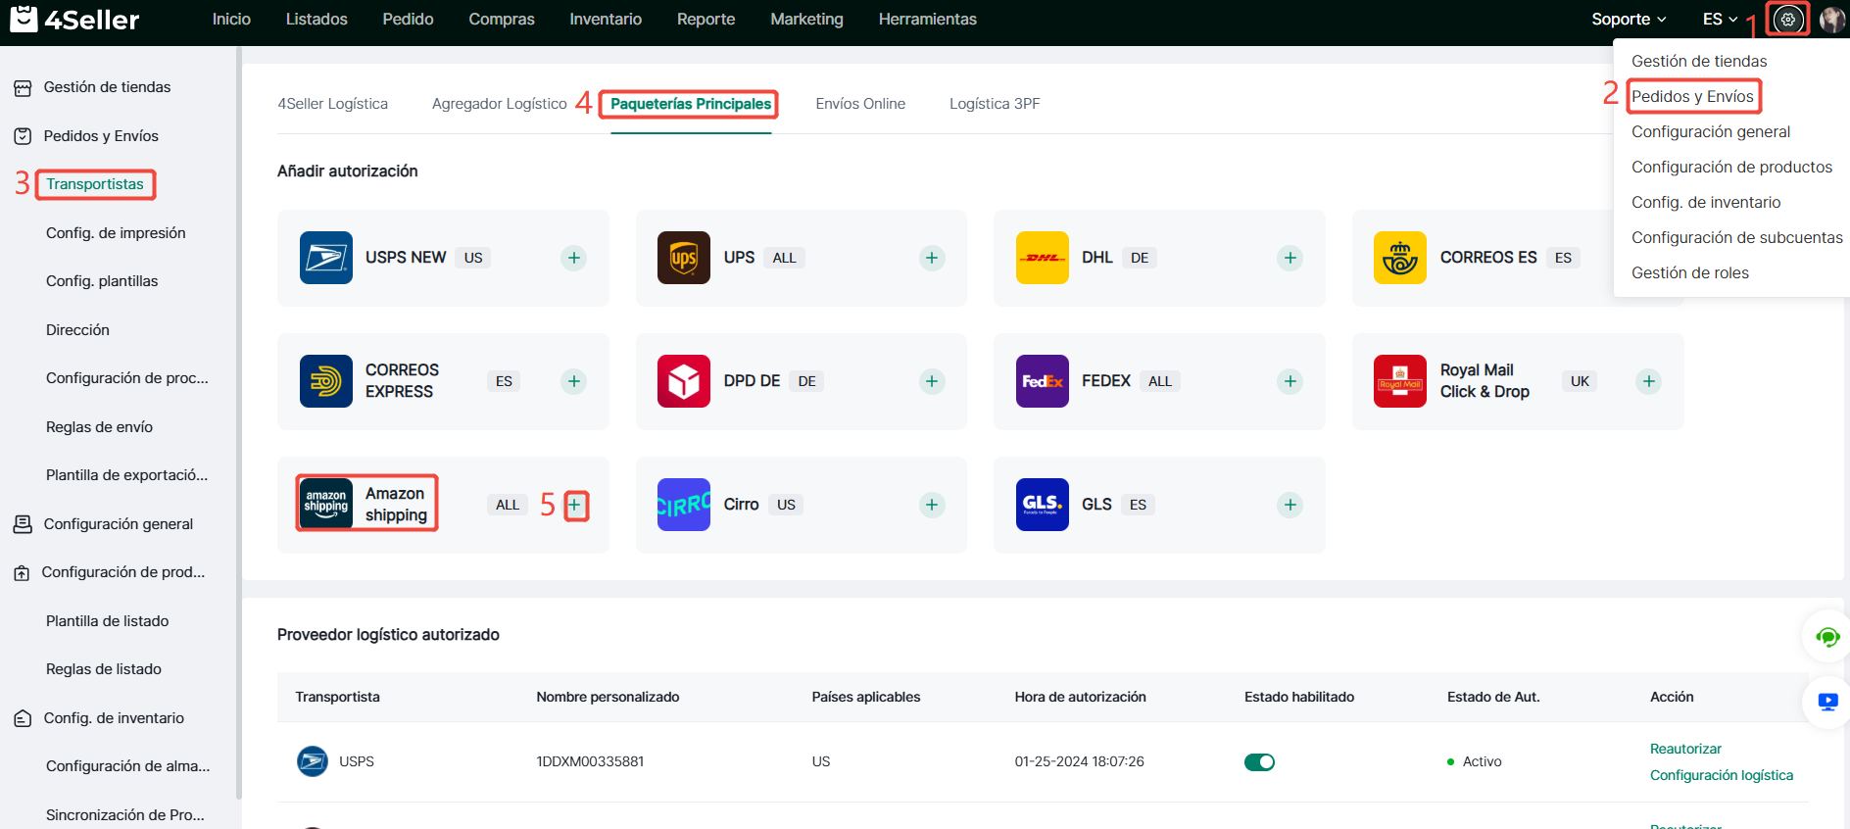Open Transportistas in the sidebar
The image size is (1850, 829).
pos(95,184)
